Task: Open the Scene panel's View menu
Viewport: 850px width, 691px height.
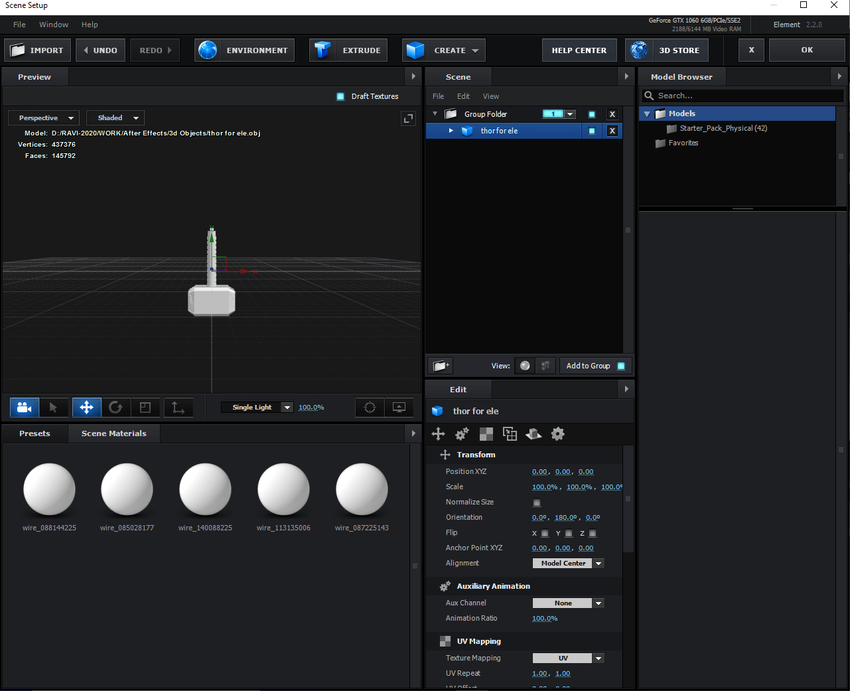Action: [491, 96]
